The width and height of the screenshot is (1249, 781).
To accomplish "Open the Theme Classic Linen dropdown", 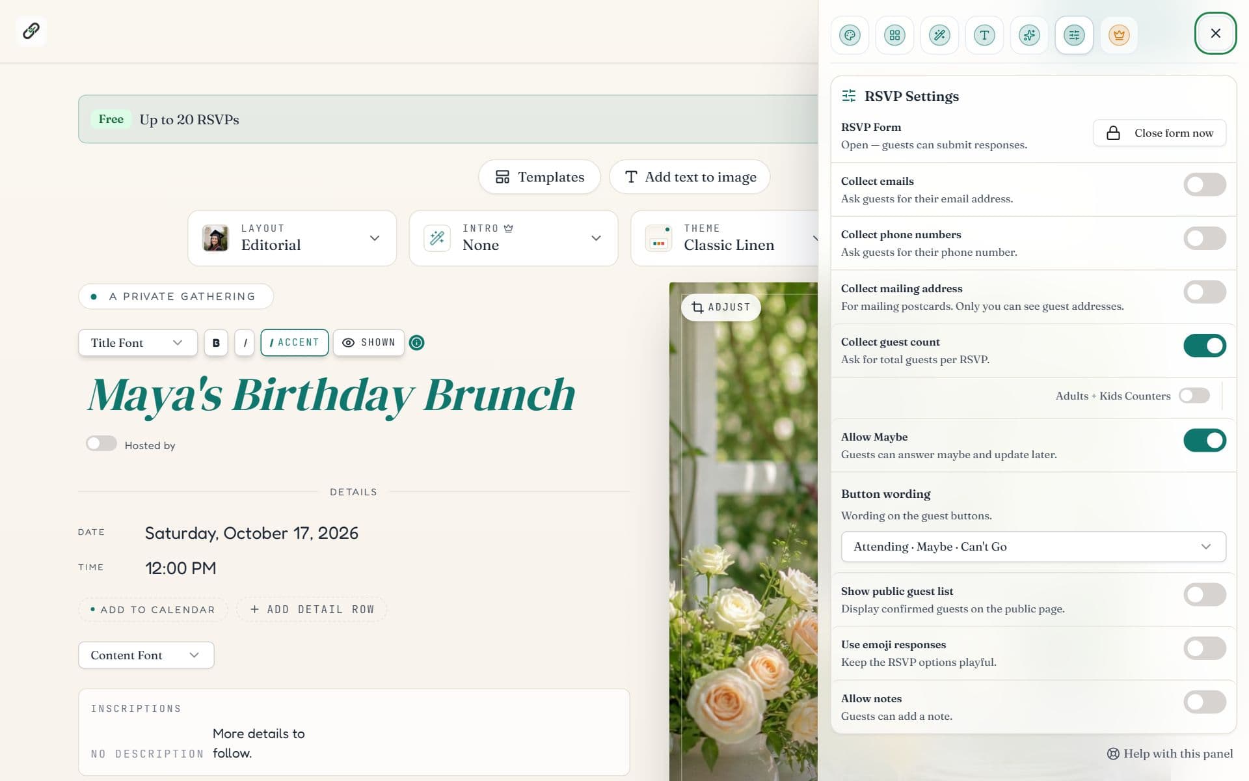I will coord(725,238).
